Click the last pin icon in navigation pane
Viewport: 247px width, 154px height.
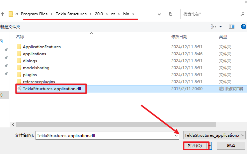pos(6,74)
